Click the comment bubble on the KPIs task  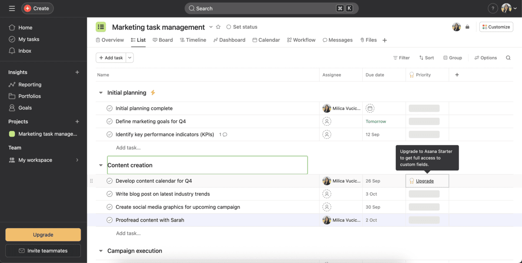click(x=225, y=135)
